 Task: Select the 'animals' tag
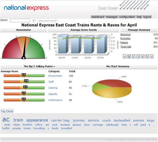(x=138, y=120)
